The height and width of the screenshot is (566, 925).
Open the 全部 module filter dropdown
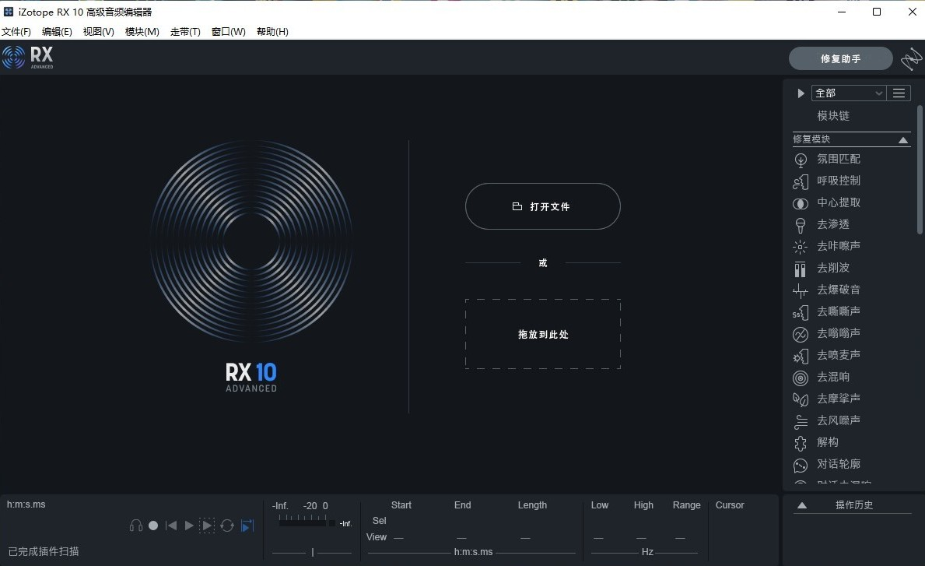click(848, 93)
